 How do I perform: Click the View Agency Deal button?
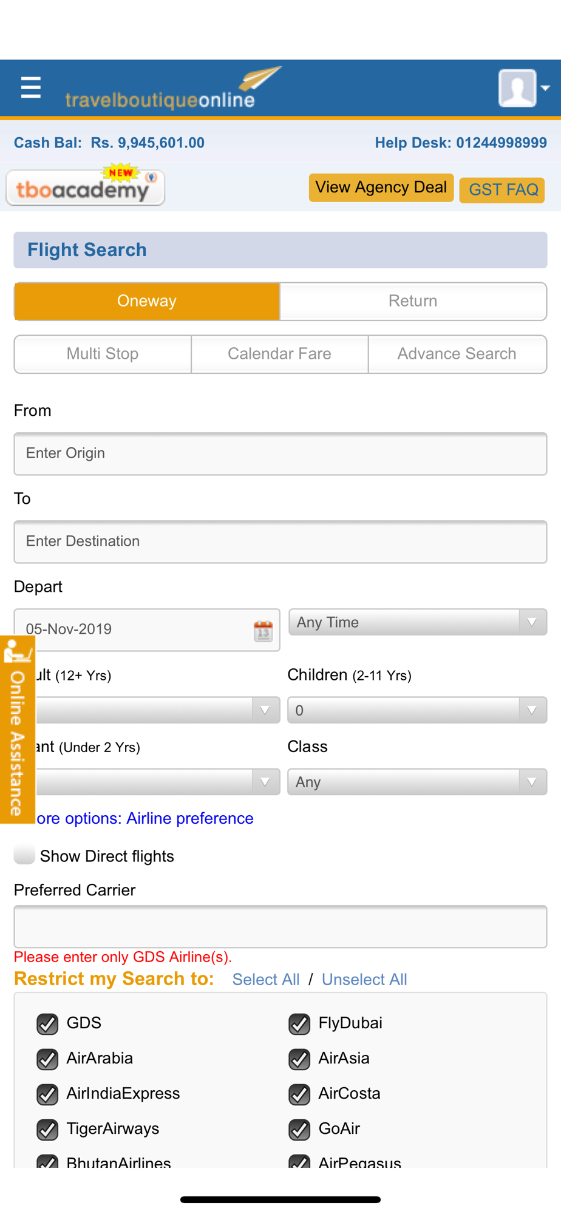(x=381, y=188)
